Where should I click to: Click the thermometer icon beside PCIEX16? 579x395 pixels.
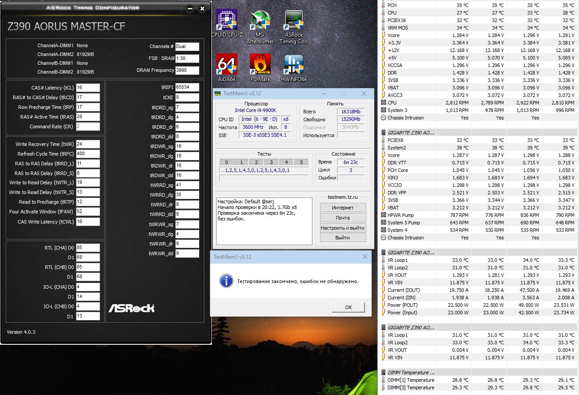[x=383, y=20]
